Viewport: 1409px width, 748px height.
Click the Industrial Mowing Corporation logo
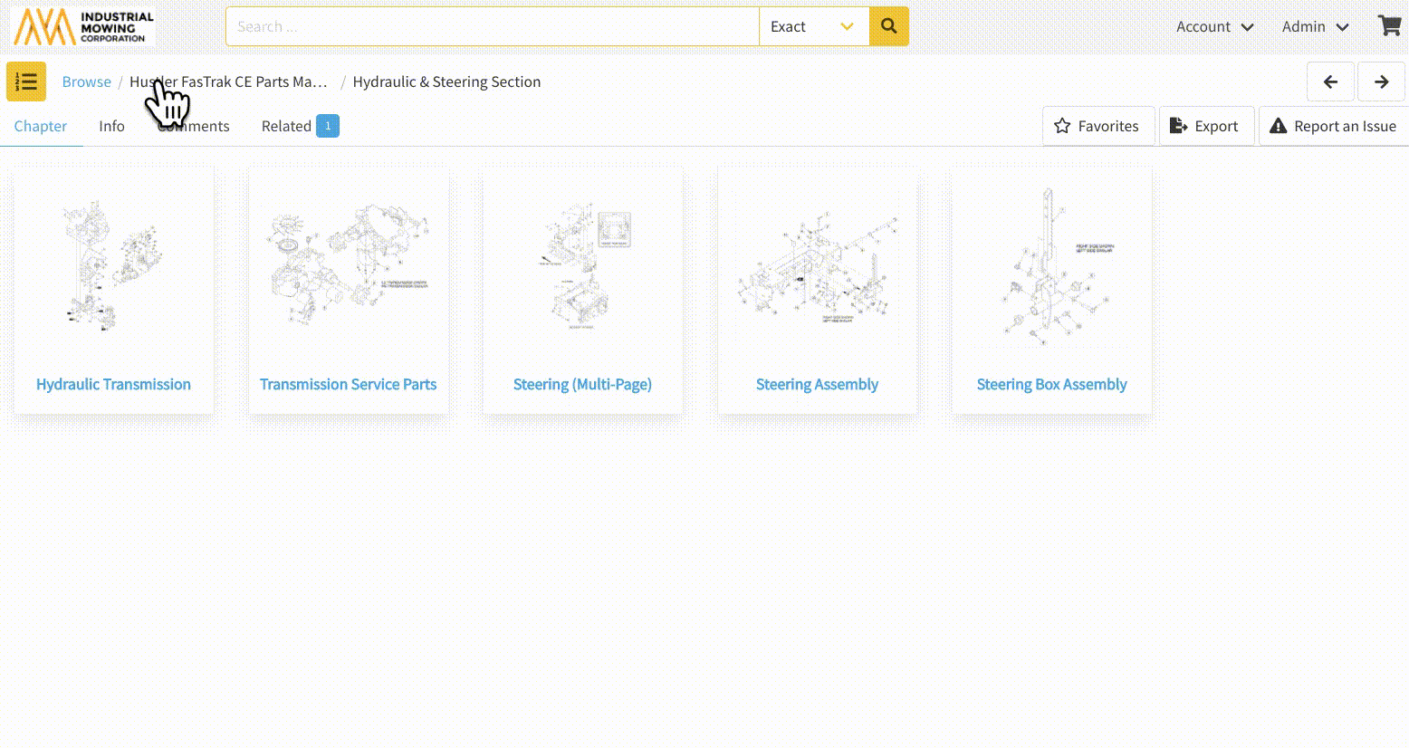(83, 27)
